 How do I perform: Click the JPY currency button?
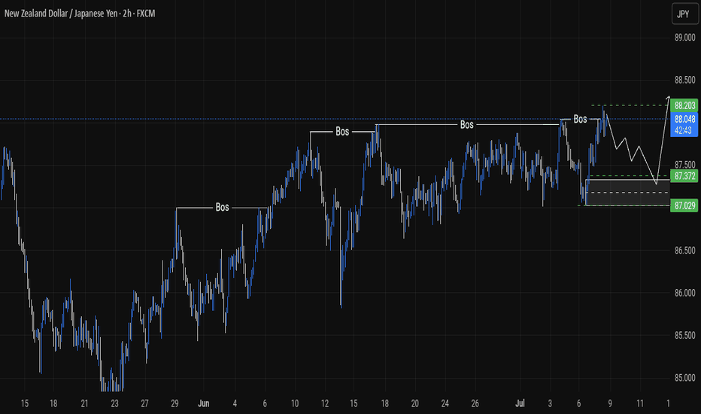point(684,14)
